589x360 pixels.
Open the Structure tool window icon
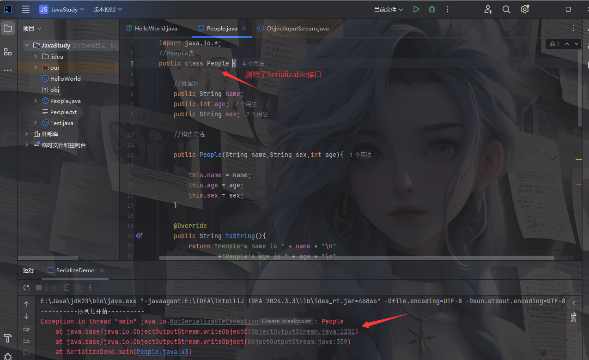coord(8,52)
